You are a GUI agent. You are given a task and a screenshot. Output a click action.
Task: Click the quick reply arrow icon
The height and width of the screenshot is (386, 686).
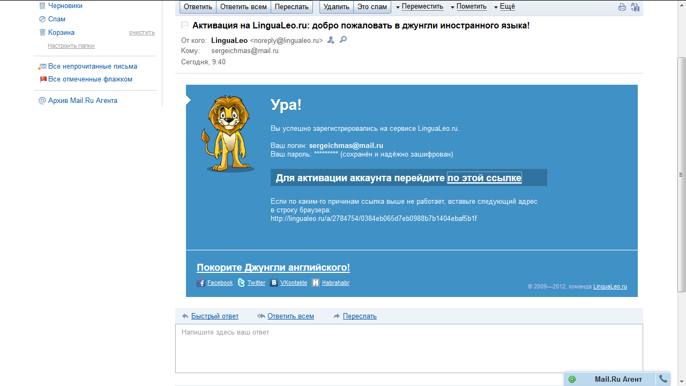pyautogui.click(x=185, y=316)
